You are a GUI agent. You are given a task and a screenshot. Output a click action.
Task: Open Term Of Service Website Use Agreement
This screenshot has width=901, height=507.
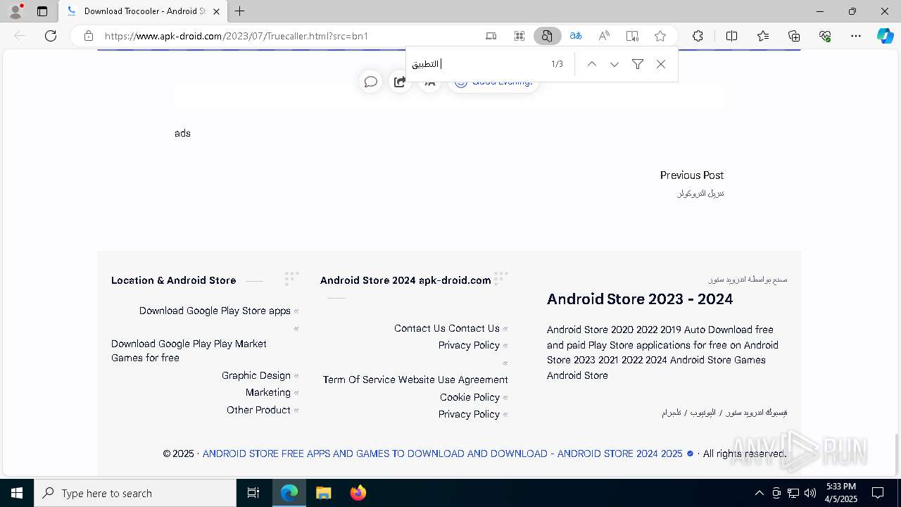(x=415, y=380)
